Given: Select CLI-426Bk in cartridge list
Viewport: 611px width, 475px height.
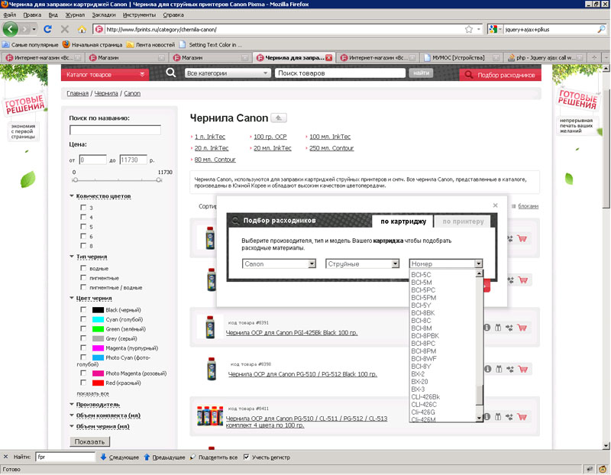Looking at the screenshot, I should [425, 396].
